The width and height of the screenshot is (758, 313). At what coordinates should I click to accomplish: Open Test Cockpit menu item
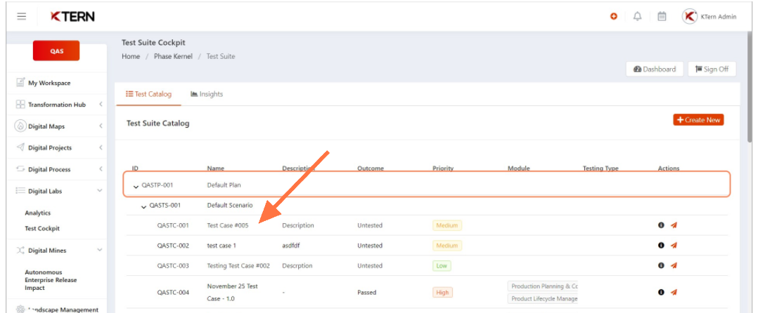42,229
